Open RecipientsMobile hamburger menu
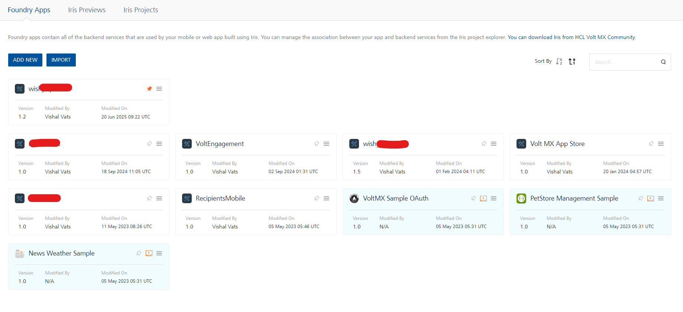 pos(326,198)
